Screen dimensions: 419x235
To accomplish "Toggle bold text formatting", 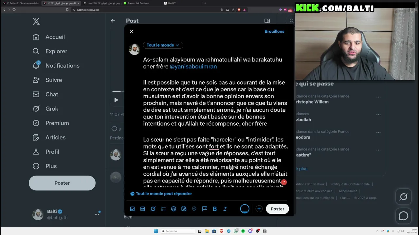I will 215,209.
